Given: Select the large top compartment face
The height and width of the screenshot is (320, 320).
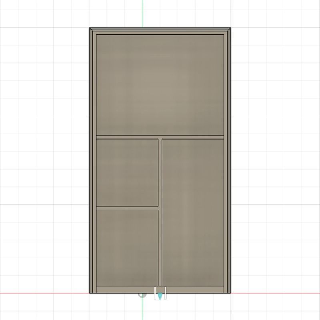Looking at the screenshot, I should (x=160, y=85).
